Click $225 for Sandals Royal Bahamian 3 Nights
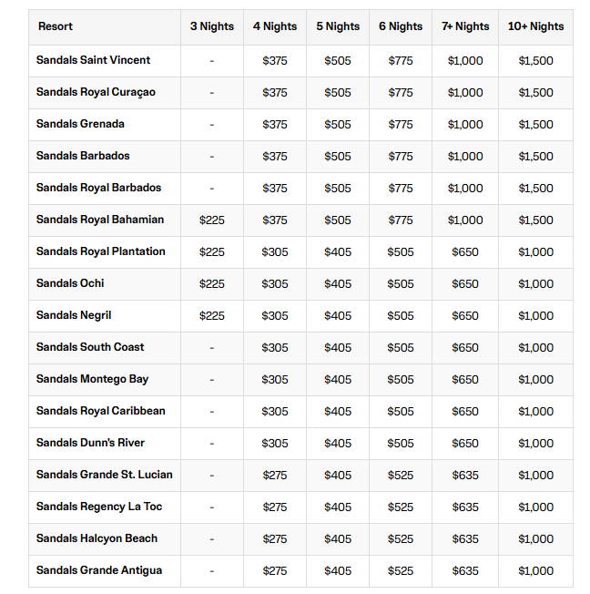 coord(212,220)
